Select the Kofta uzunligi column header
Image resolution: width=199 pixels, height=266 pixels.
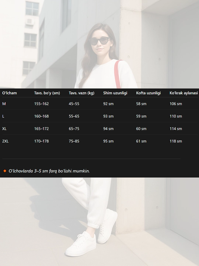149,93
